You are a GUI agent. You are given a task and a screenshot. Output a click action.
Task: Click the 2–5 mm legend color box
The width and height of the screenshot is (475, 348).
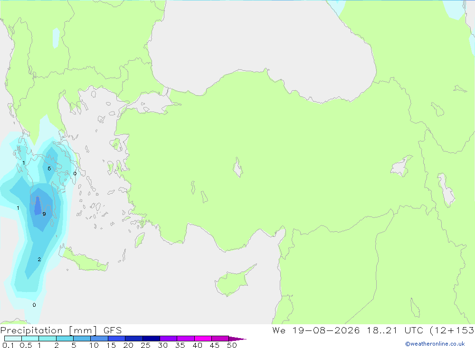coord(65,339)
